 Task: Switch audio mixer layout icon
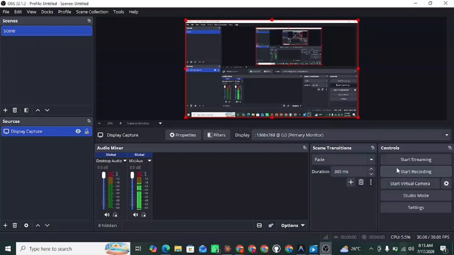[259, 225]
